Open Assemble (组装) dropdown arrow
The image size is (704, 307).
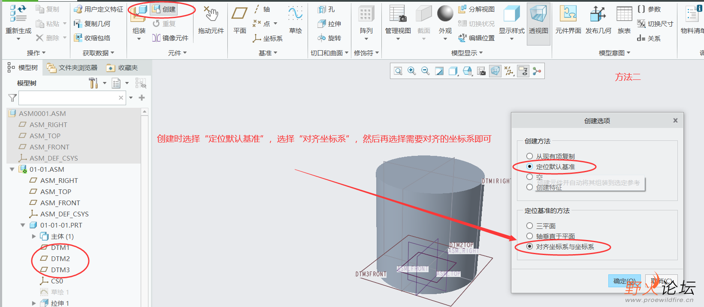[x=139, y=39]
